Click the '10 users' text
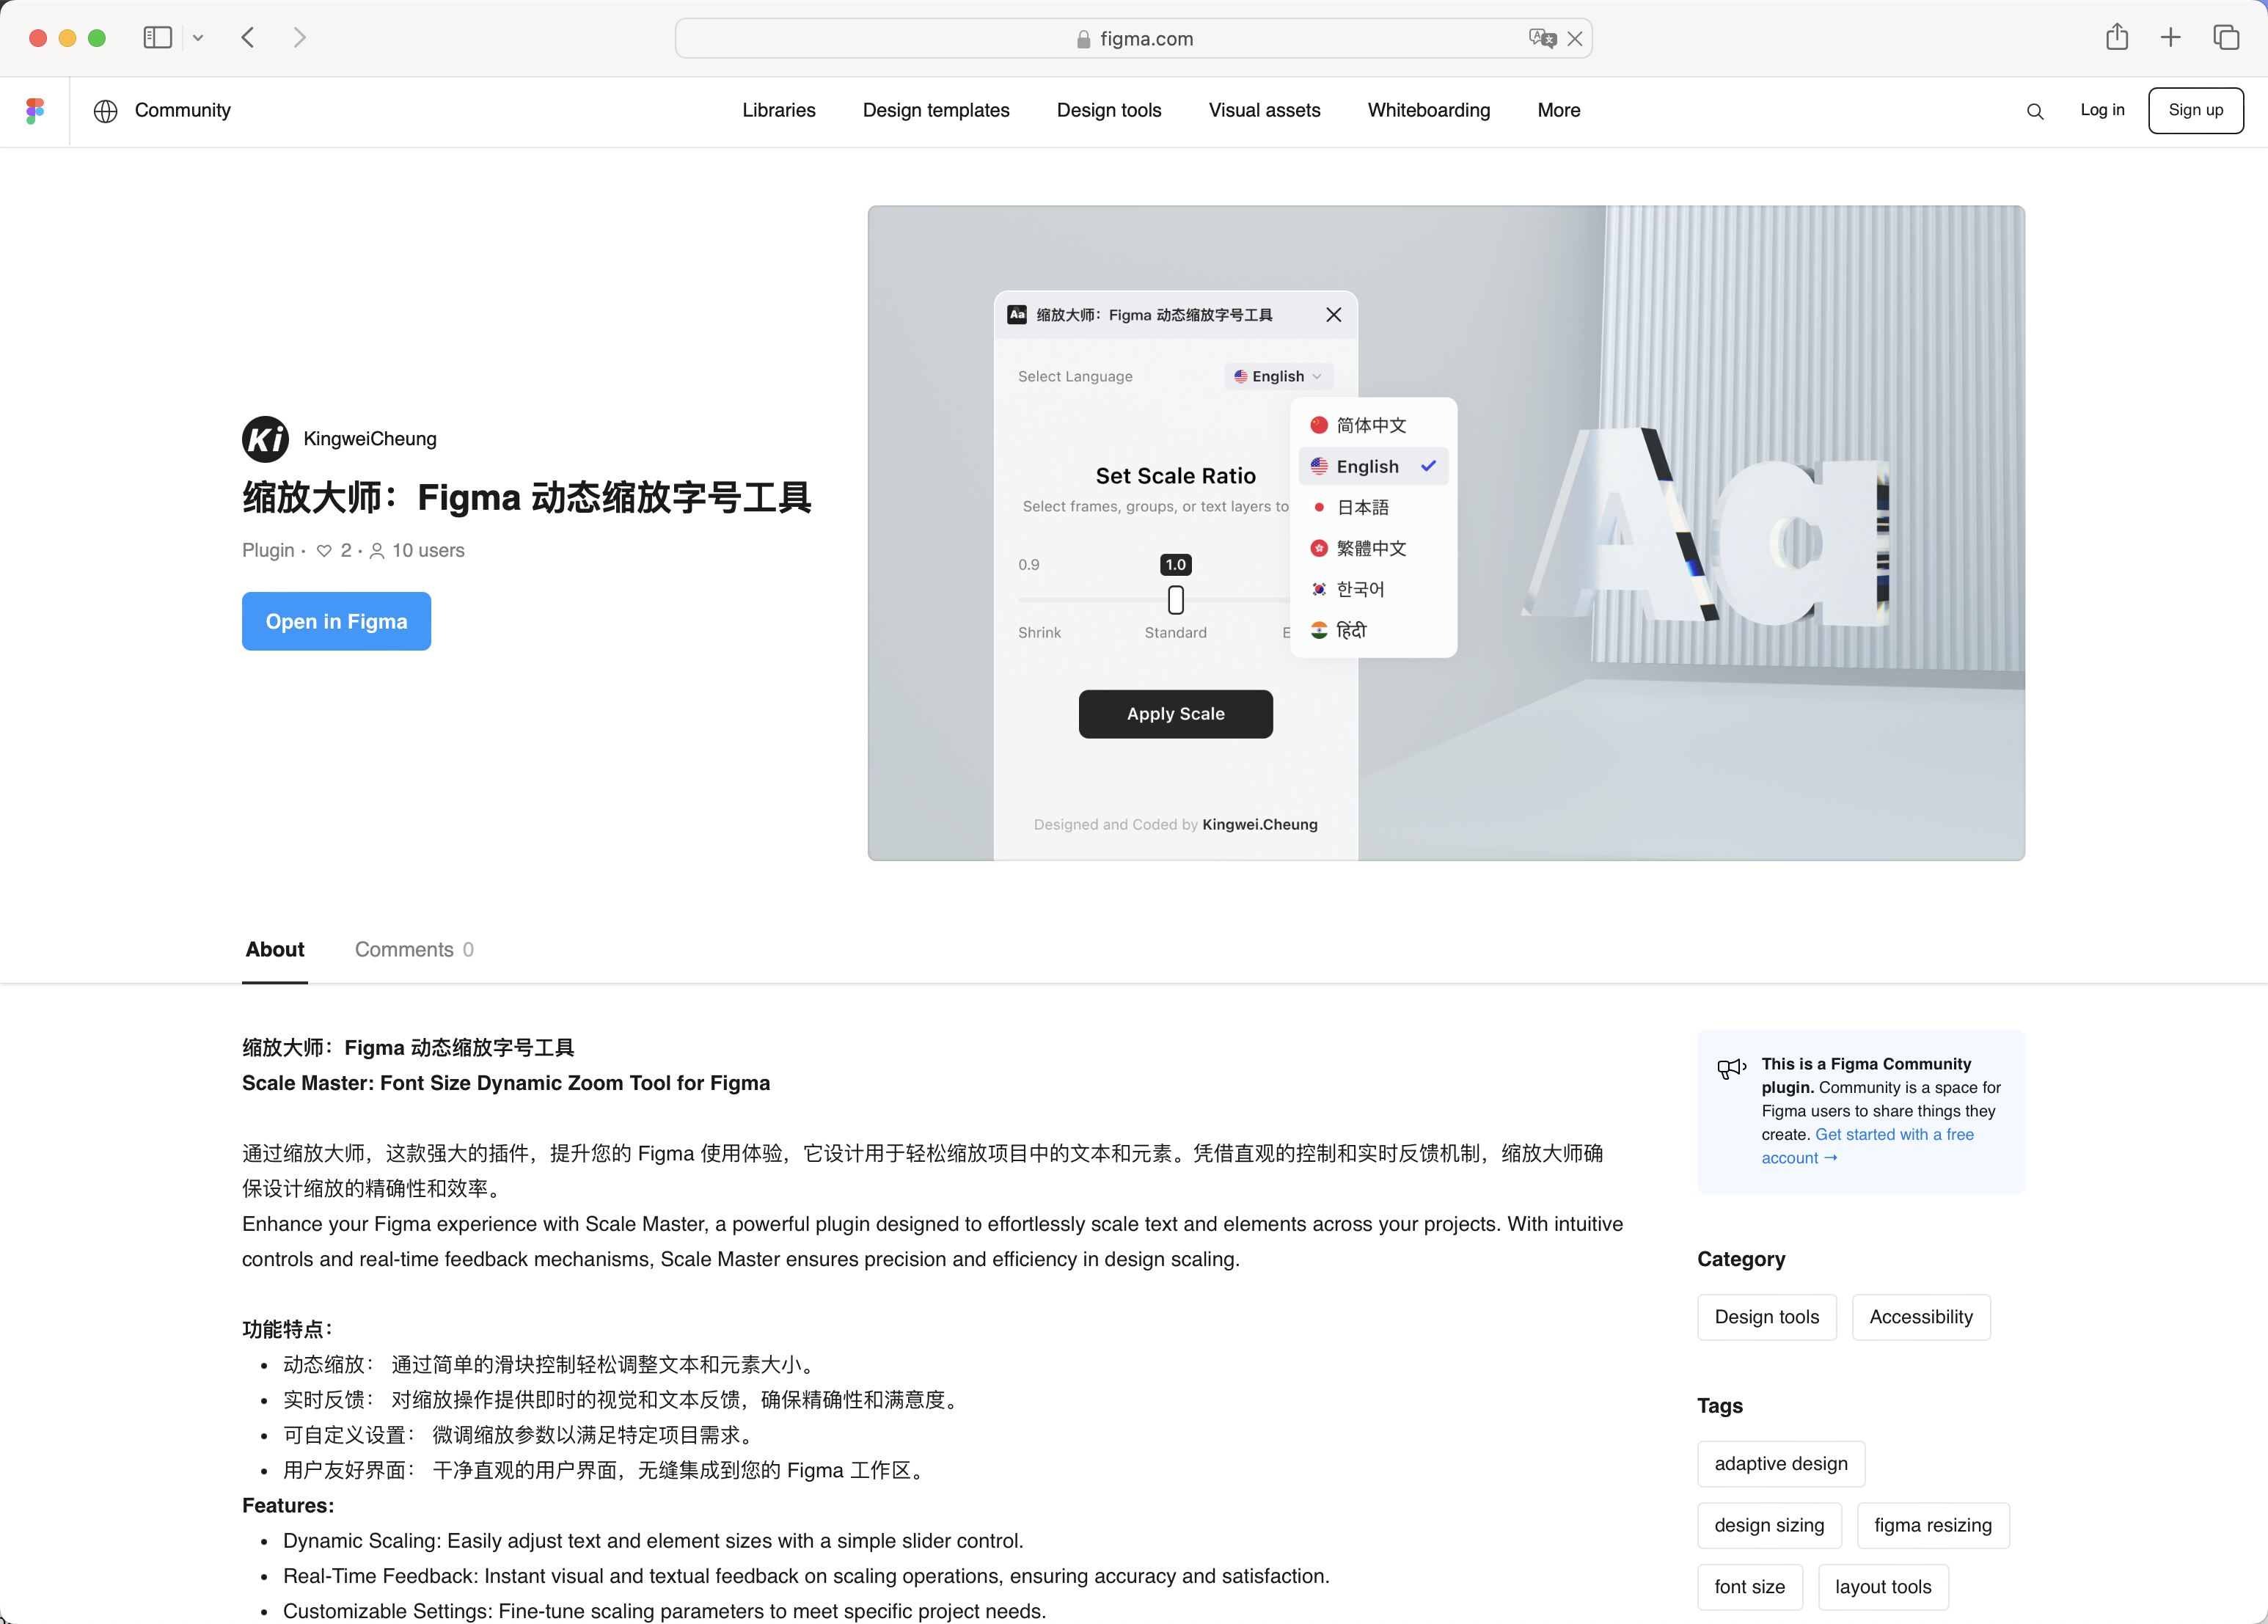Screen dimensions: 2268x1624 tap(428, 551)
